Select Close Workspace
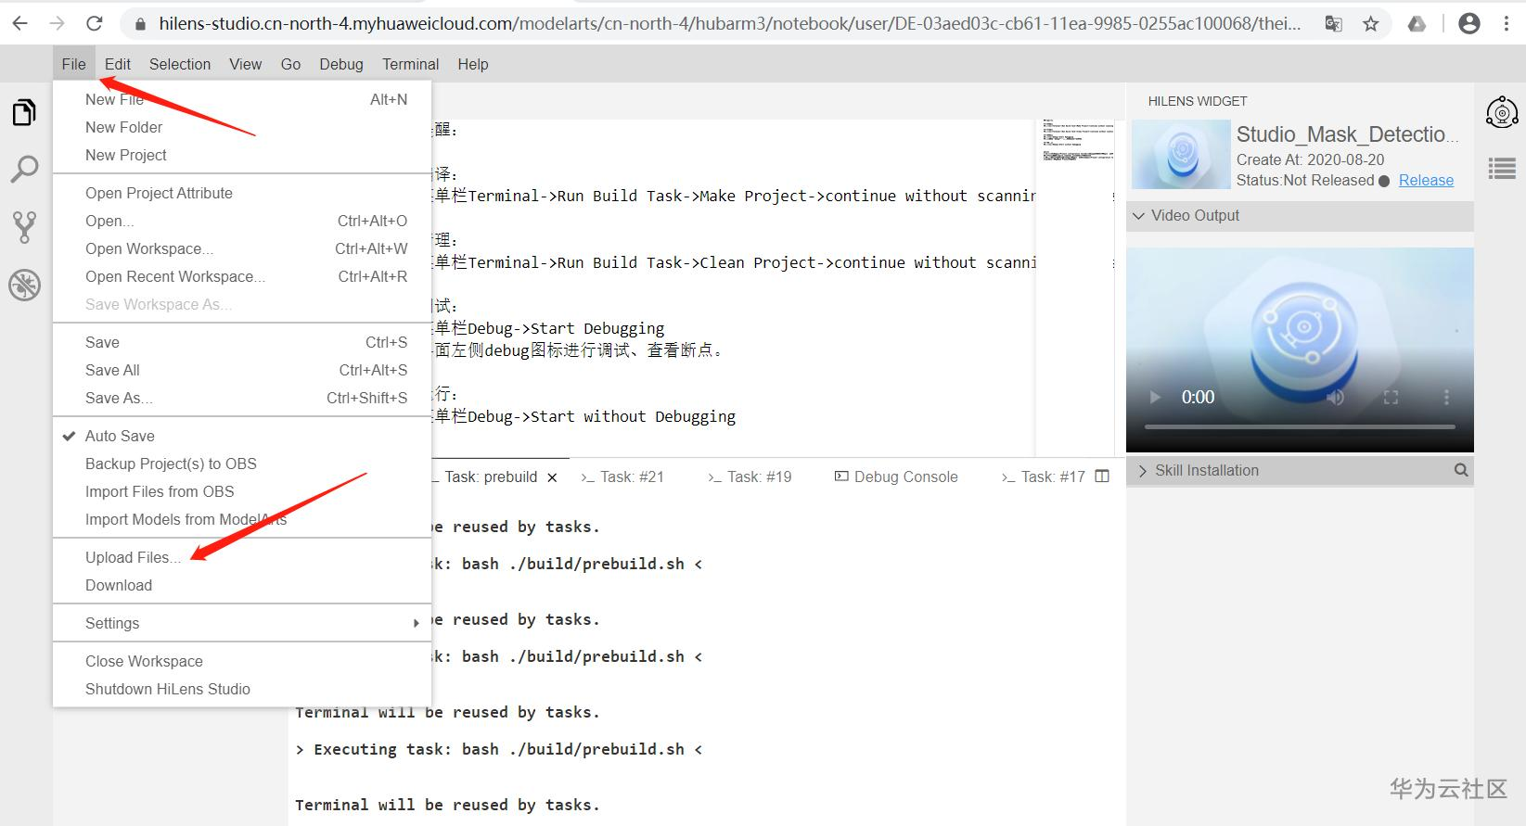This screenshot has width=1526, height=826. [242, 661]
